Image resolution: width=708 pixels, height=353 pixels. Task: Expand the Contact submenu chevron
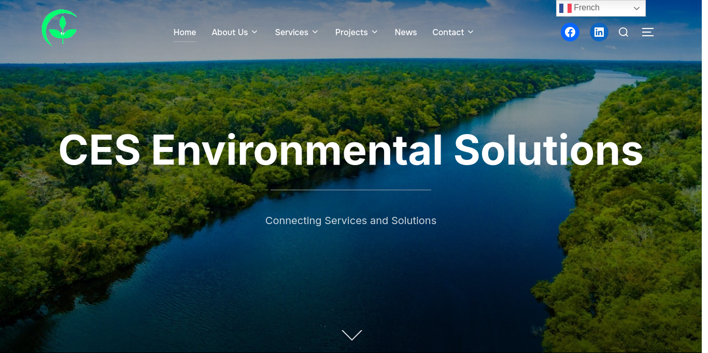471,32
